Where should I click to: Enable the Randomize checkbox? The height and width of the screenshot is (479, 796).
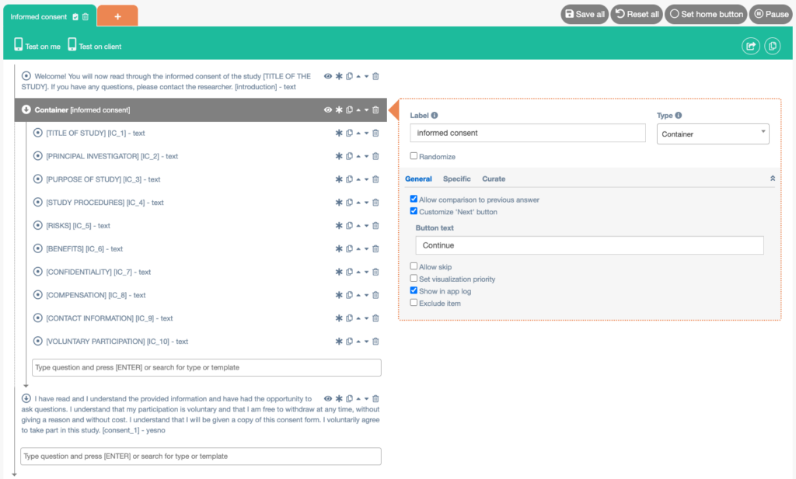click(414, 156)
